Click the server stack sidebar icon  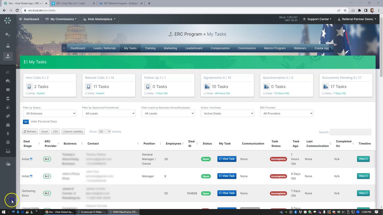[x=8, y=90]
